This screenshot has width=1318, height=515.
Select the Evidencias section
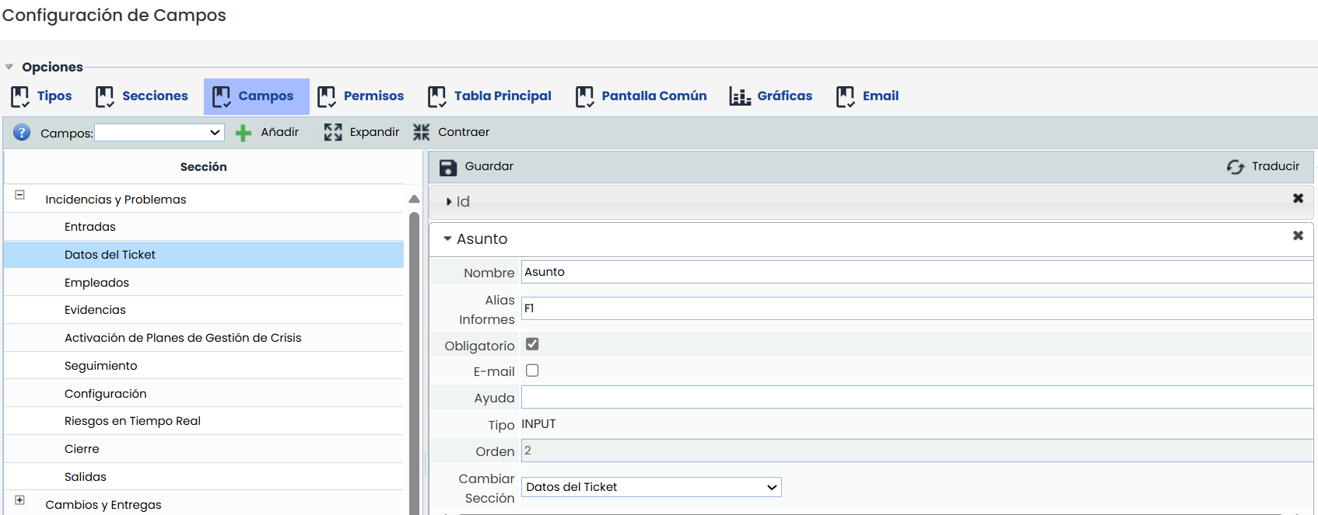coord(95,310)
